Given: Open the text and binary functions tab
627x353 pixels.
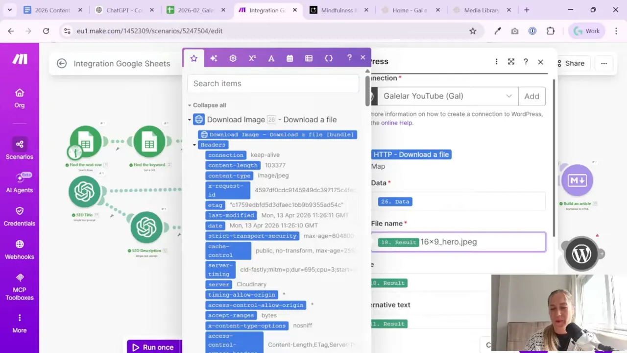Looking at the screenshot, I should [x=271, y=58].
